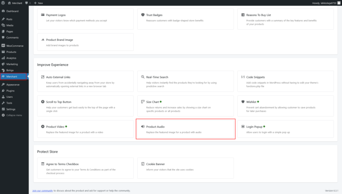The image size is (342, 194).
Task: Click the Dashboard gauge icon in sidebar
Action: coord(3,11)
